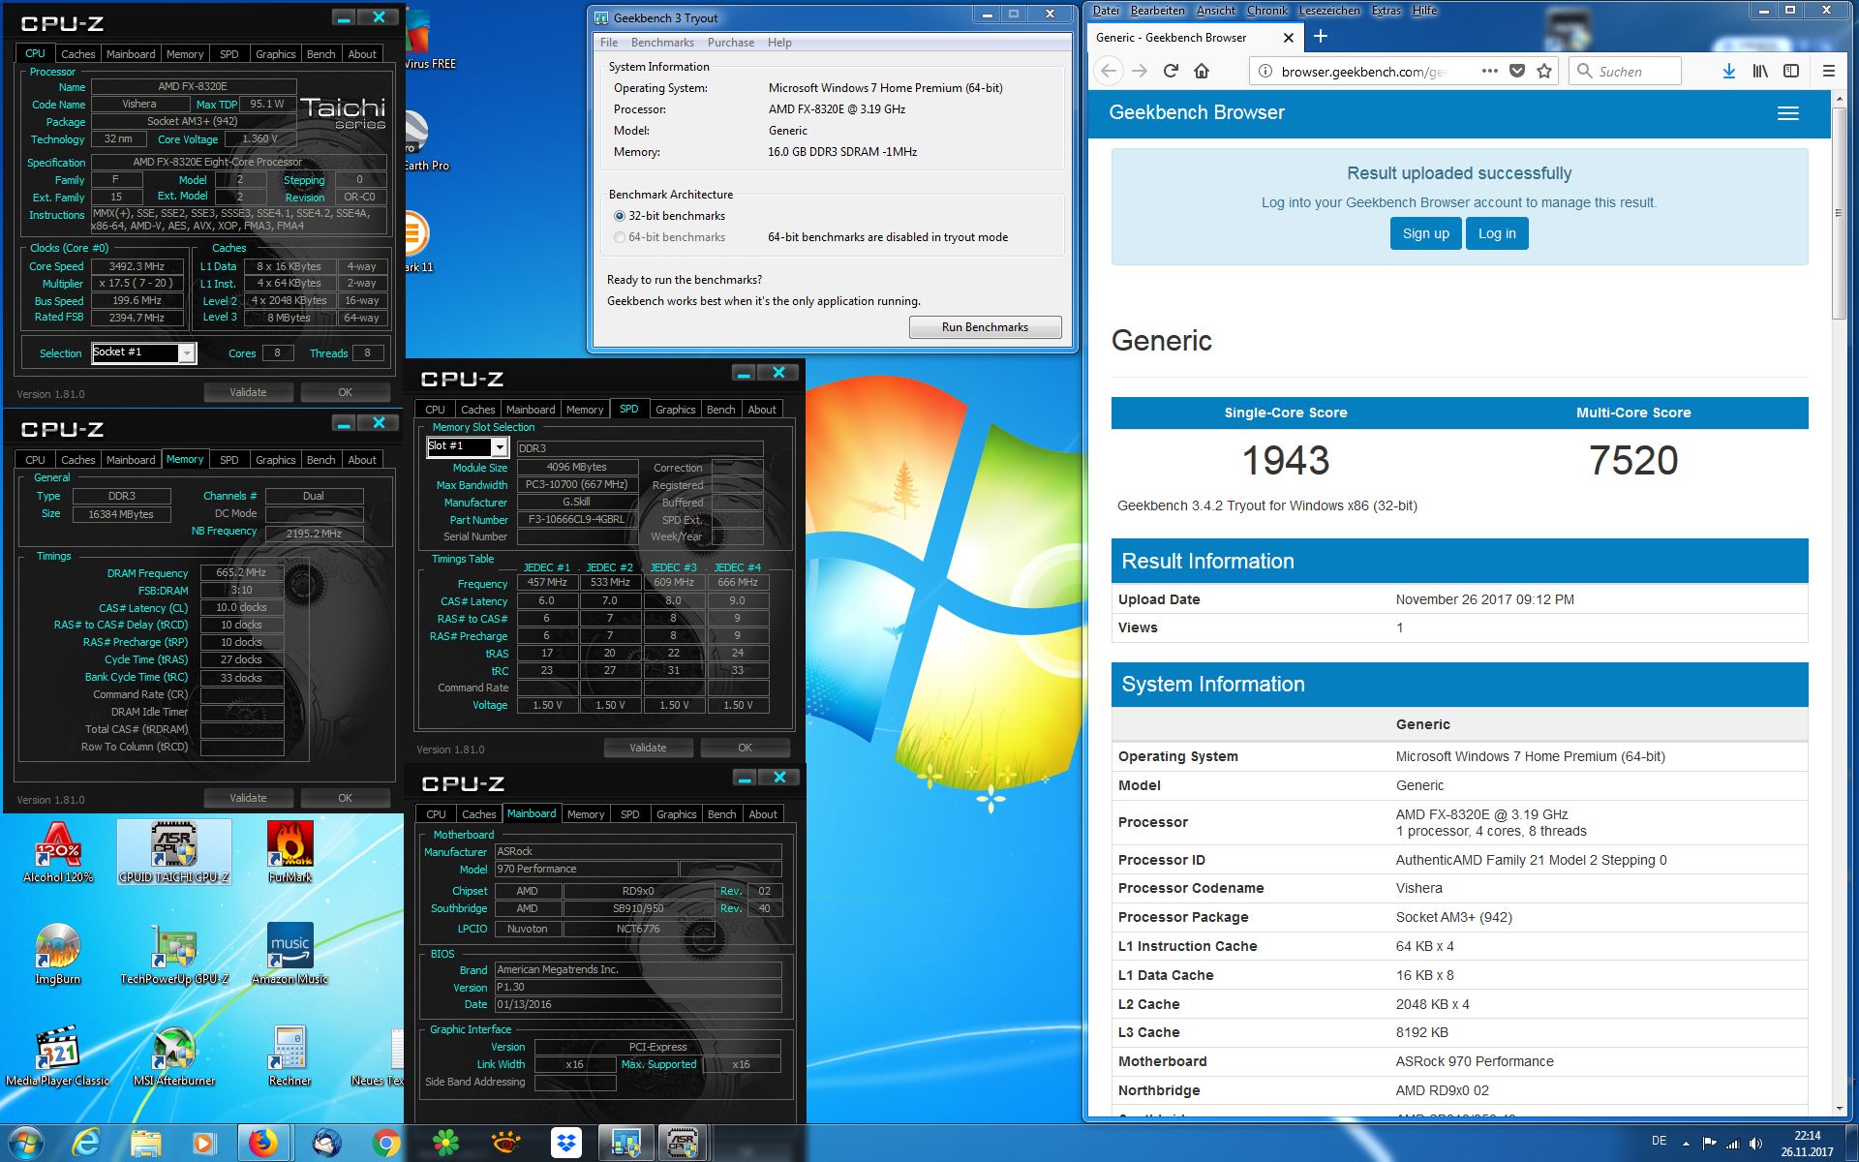
Task: Select the ImgBurn desktop icon
Action: (58, 954)
